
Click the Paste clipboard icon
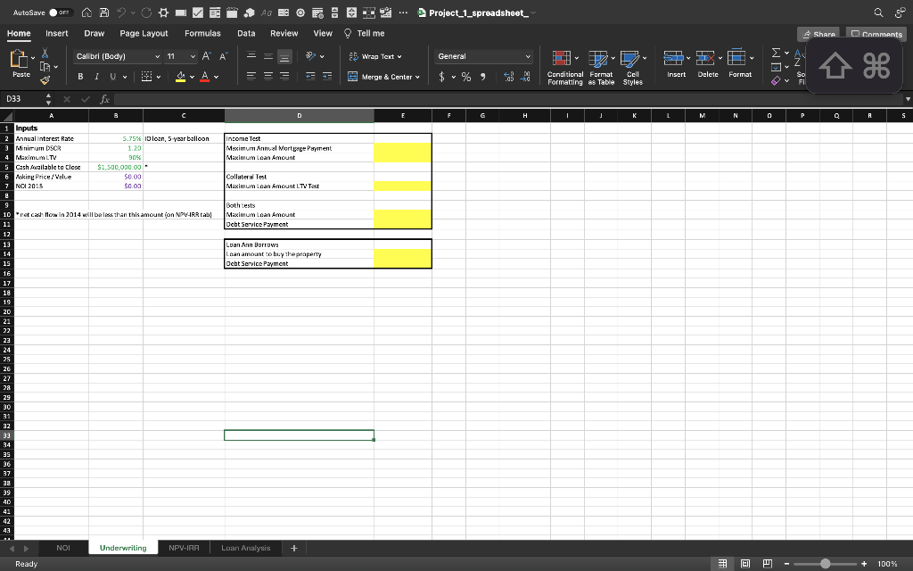pos(20,60)
